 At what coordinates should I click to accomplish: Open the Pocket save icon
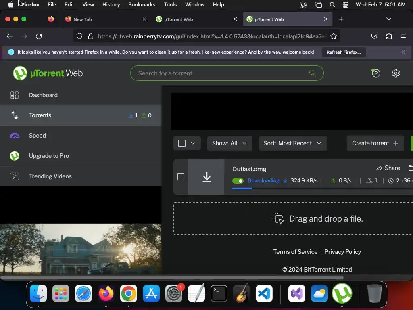point(374,36)
